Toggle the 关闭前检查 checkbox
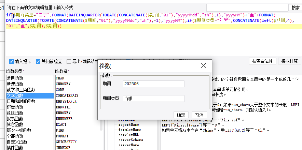The width and height of the screenshot is (302, 150). click(38, 62)
